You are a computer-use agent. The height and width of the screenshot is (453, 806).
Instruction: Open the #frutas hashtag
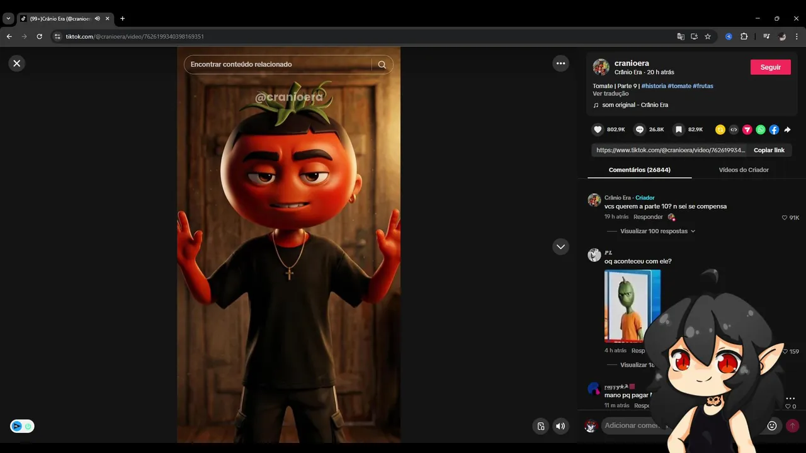click(703, 86)
